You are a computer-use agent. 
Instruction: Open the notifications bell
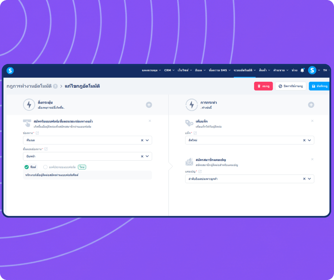click(x=302, y=70)
